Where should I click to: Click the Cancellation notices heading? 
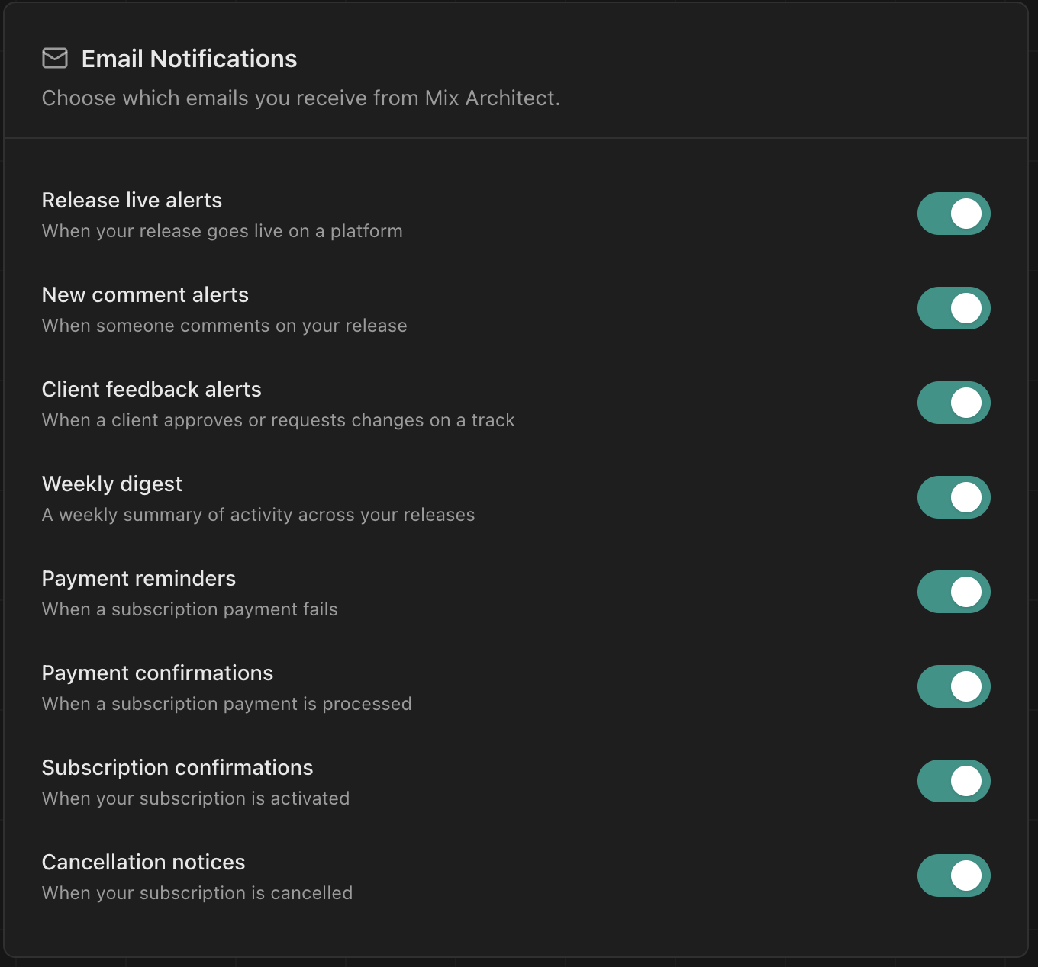point(143,862)
